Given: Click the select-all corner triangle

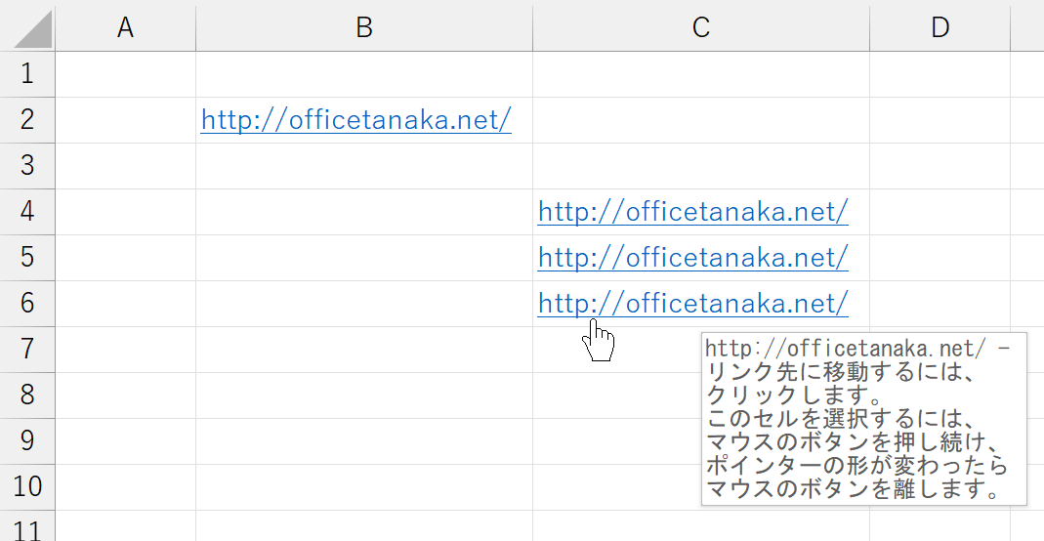Looking at the screenshot, I should point(33,29).
